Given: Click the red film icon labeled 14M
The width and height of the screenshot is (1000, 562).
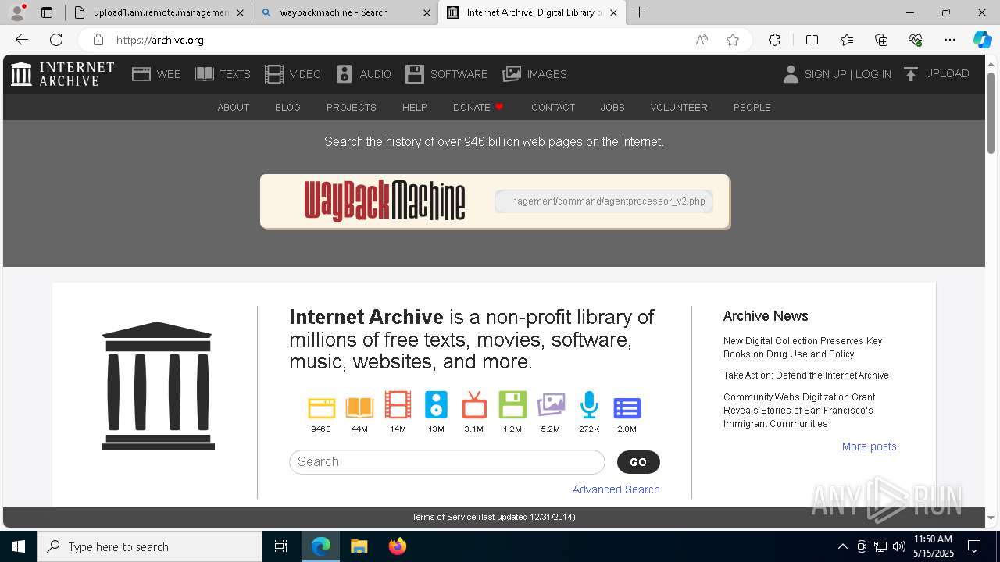Looking at the screenshot, I should [398, 405].
